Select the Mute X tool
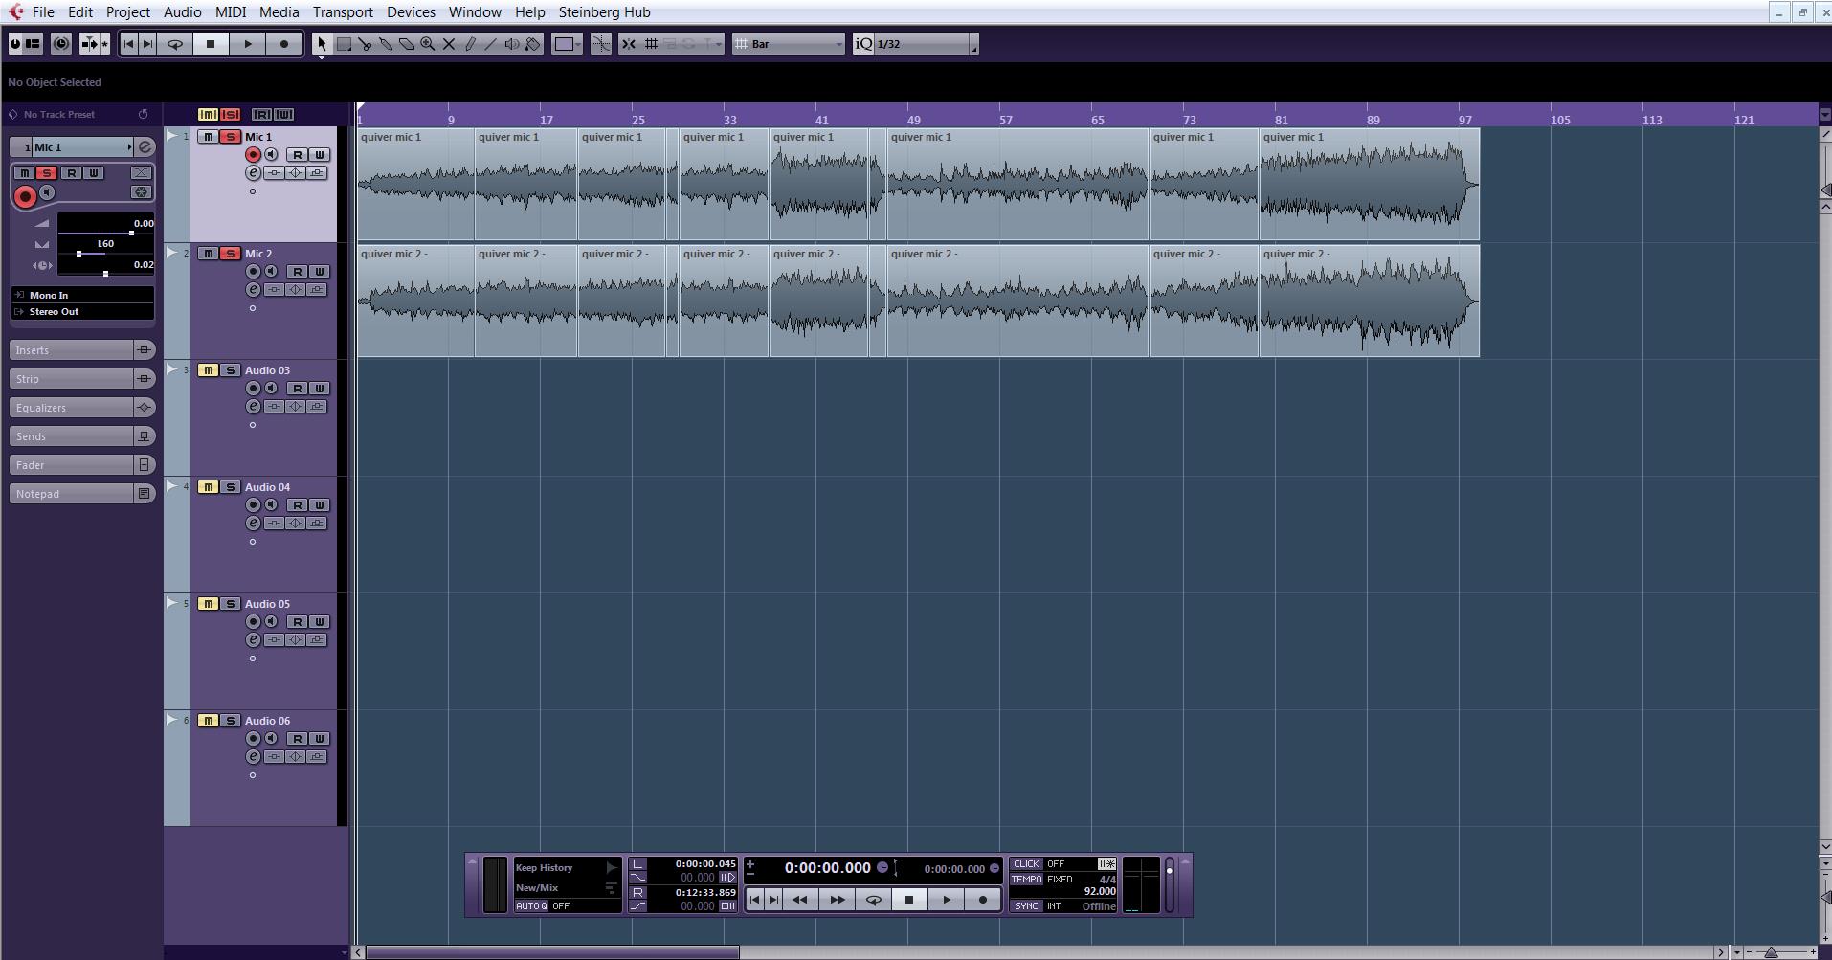 click(449, 44)
